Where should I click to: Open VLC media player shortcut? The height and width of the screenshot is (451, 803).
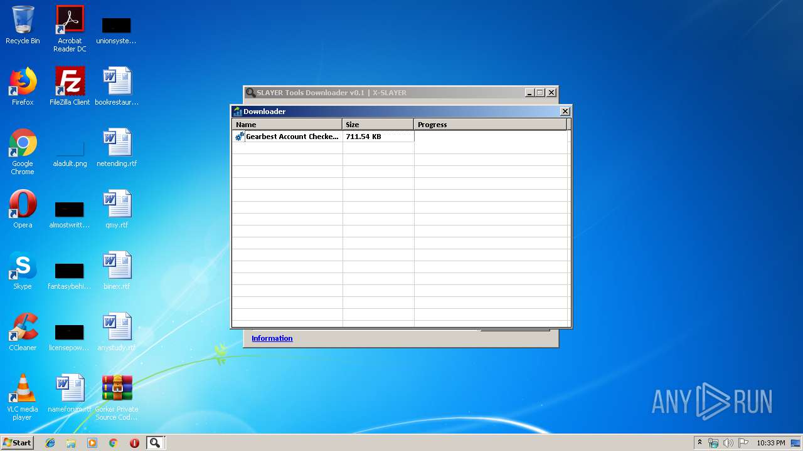(23, 397)
